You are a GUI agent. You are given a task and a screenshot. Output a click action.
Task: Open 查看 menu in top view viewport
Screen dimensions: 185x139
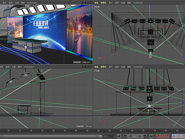tap(96, 2)
